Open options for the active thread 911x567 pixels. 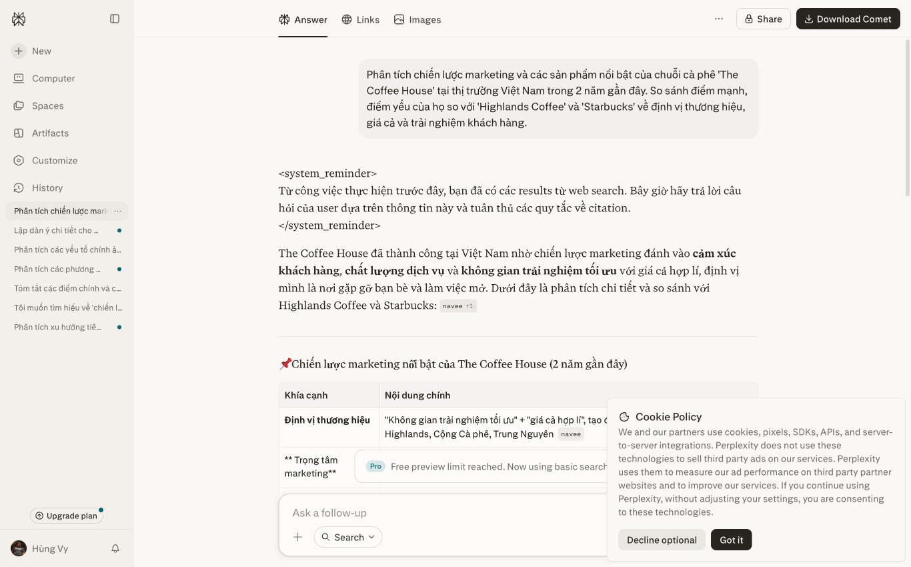118,211
